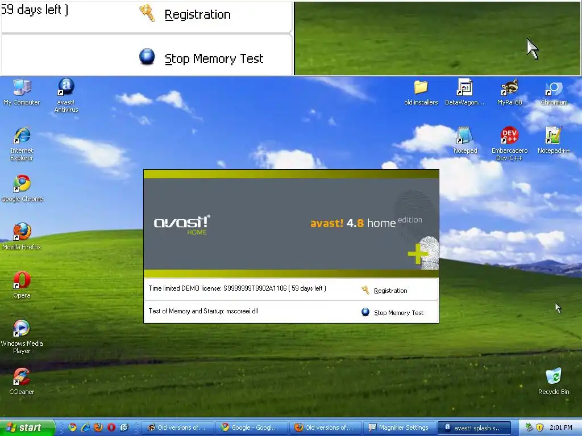Click Stop Memory Test in the avast splash dialog
The image size is (582, 436).
coord(398,313)
